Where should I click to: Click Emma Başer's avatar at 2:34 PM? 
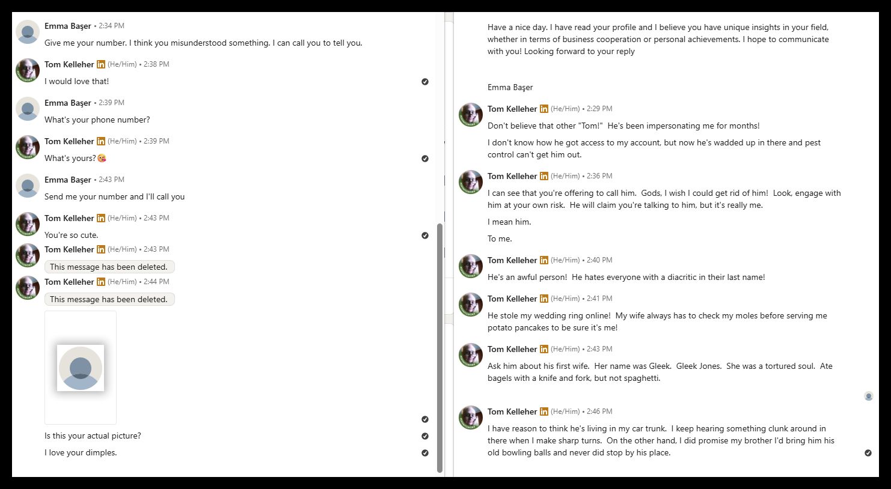(28, 32)
